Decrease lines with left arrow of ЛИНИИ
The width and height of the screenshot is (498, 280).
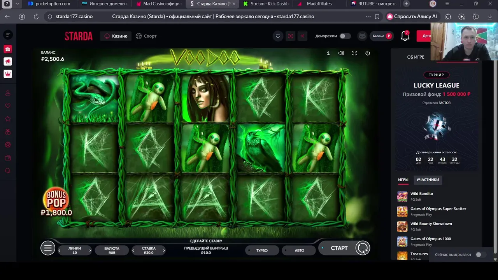pos(60,250)
